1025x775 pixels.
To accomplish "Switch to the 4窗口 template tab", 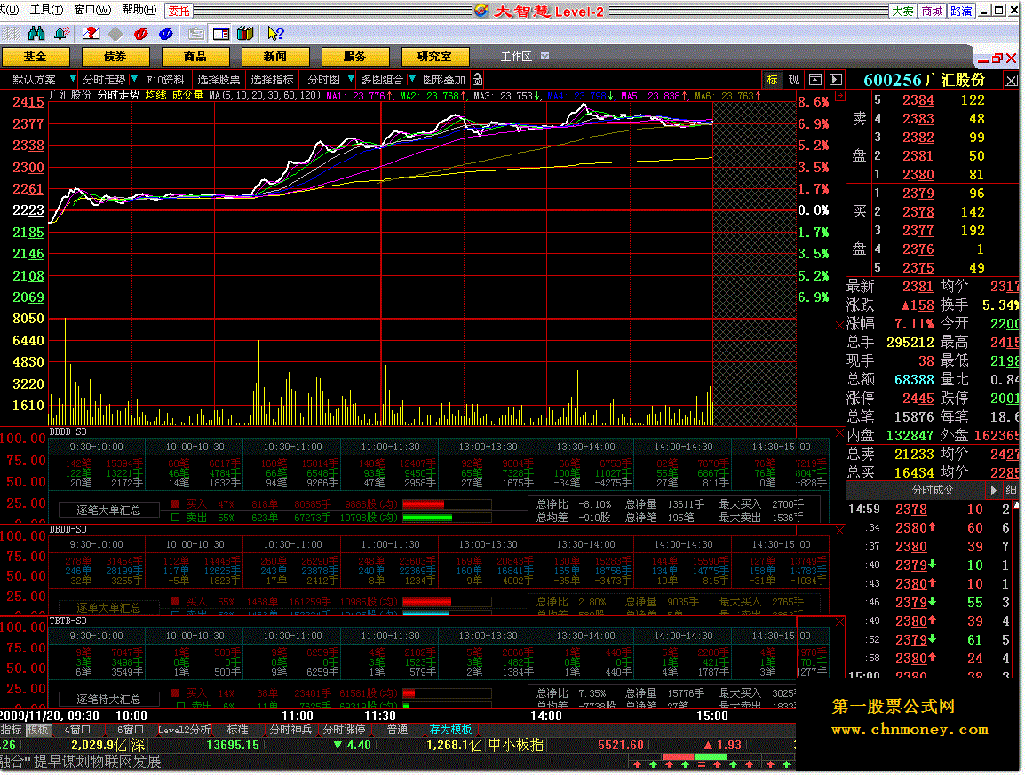I will pyautogui.click(x=78, y=730).
